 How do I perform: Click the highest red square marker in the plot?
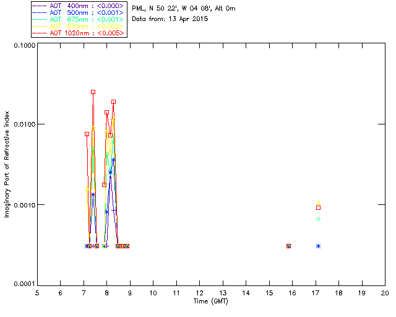click(93, 92)
